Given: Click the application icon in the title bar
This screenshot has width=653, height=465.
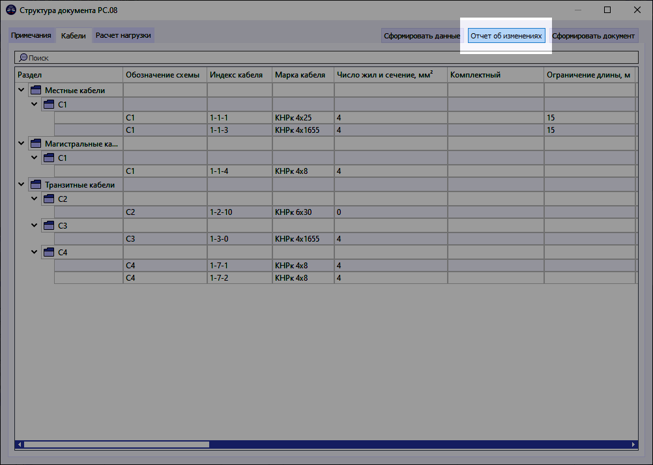Looking at the screenshot, I should point(11,10).
